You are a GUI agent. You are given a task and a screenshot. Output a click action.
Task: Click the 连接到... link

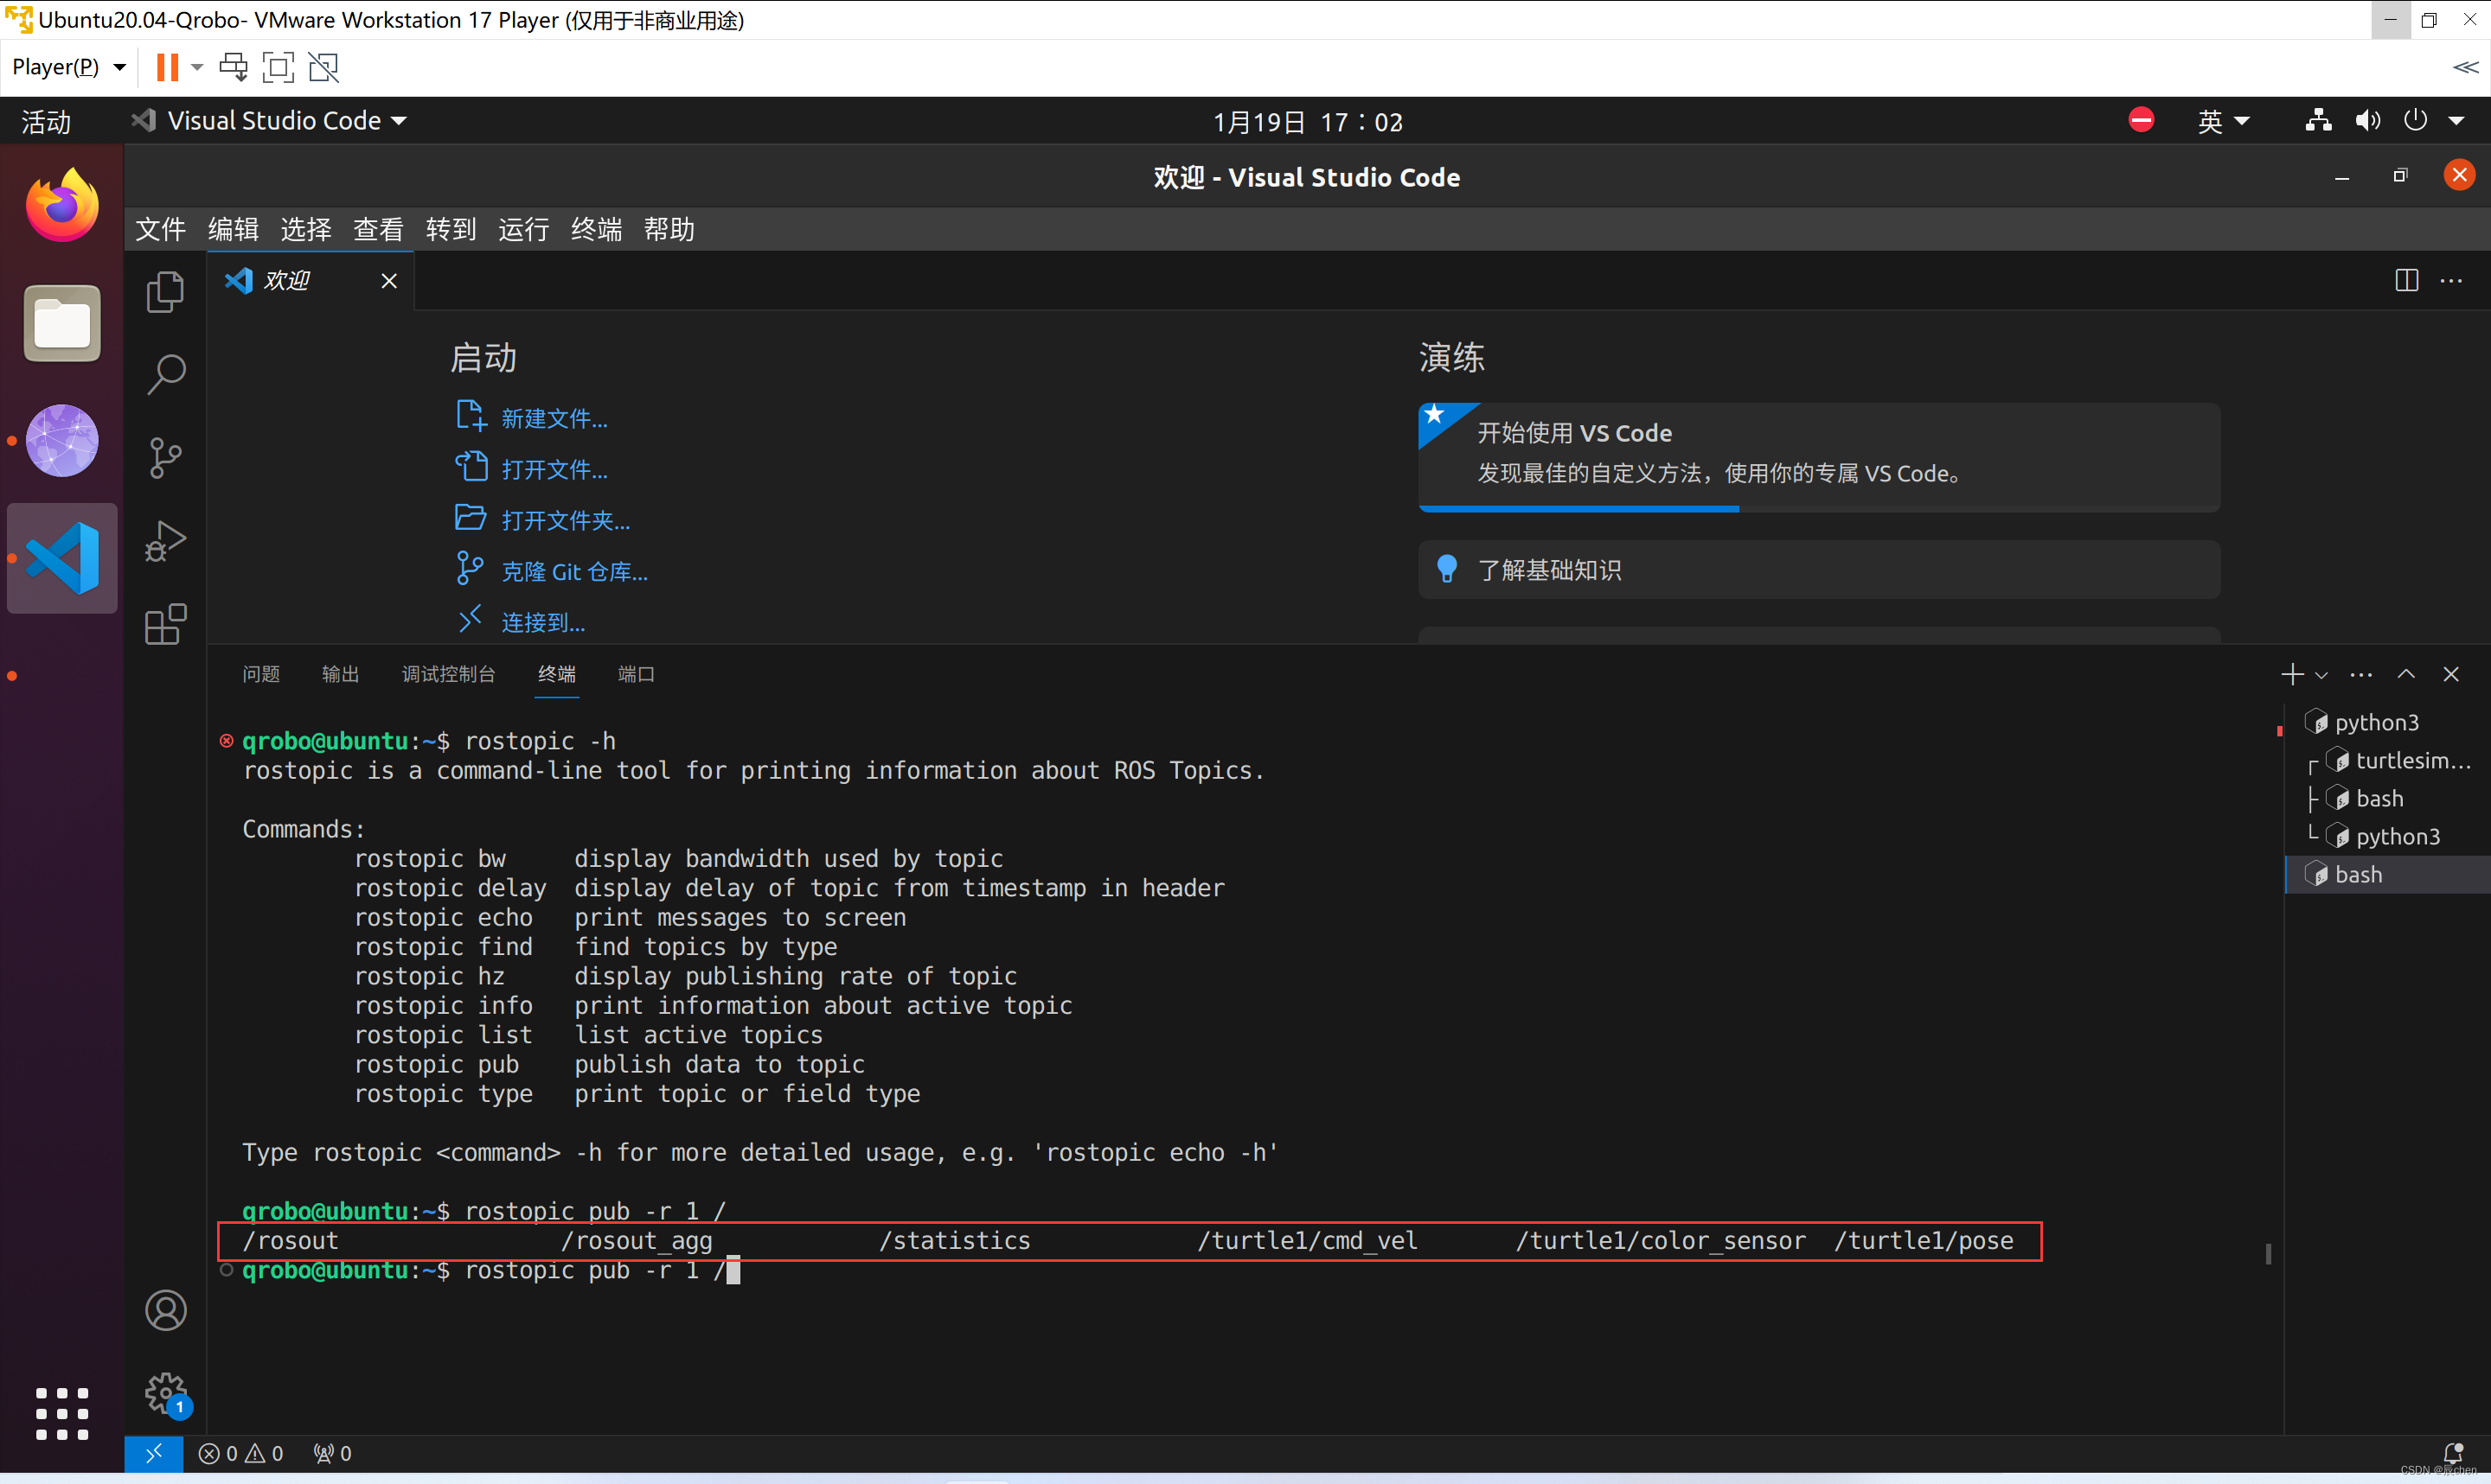(x=542, y=622)
